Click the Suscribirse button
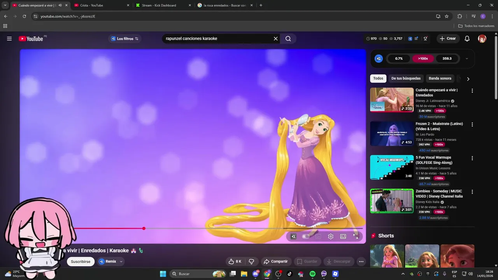Screen dimensions: 498x280 pos(81,261)
